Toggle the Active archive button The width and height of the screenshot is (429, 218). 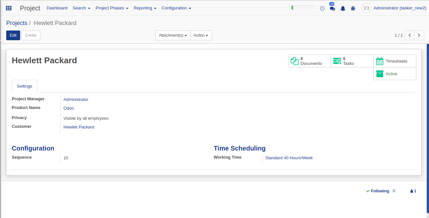[x=395, y=74]
